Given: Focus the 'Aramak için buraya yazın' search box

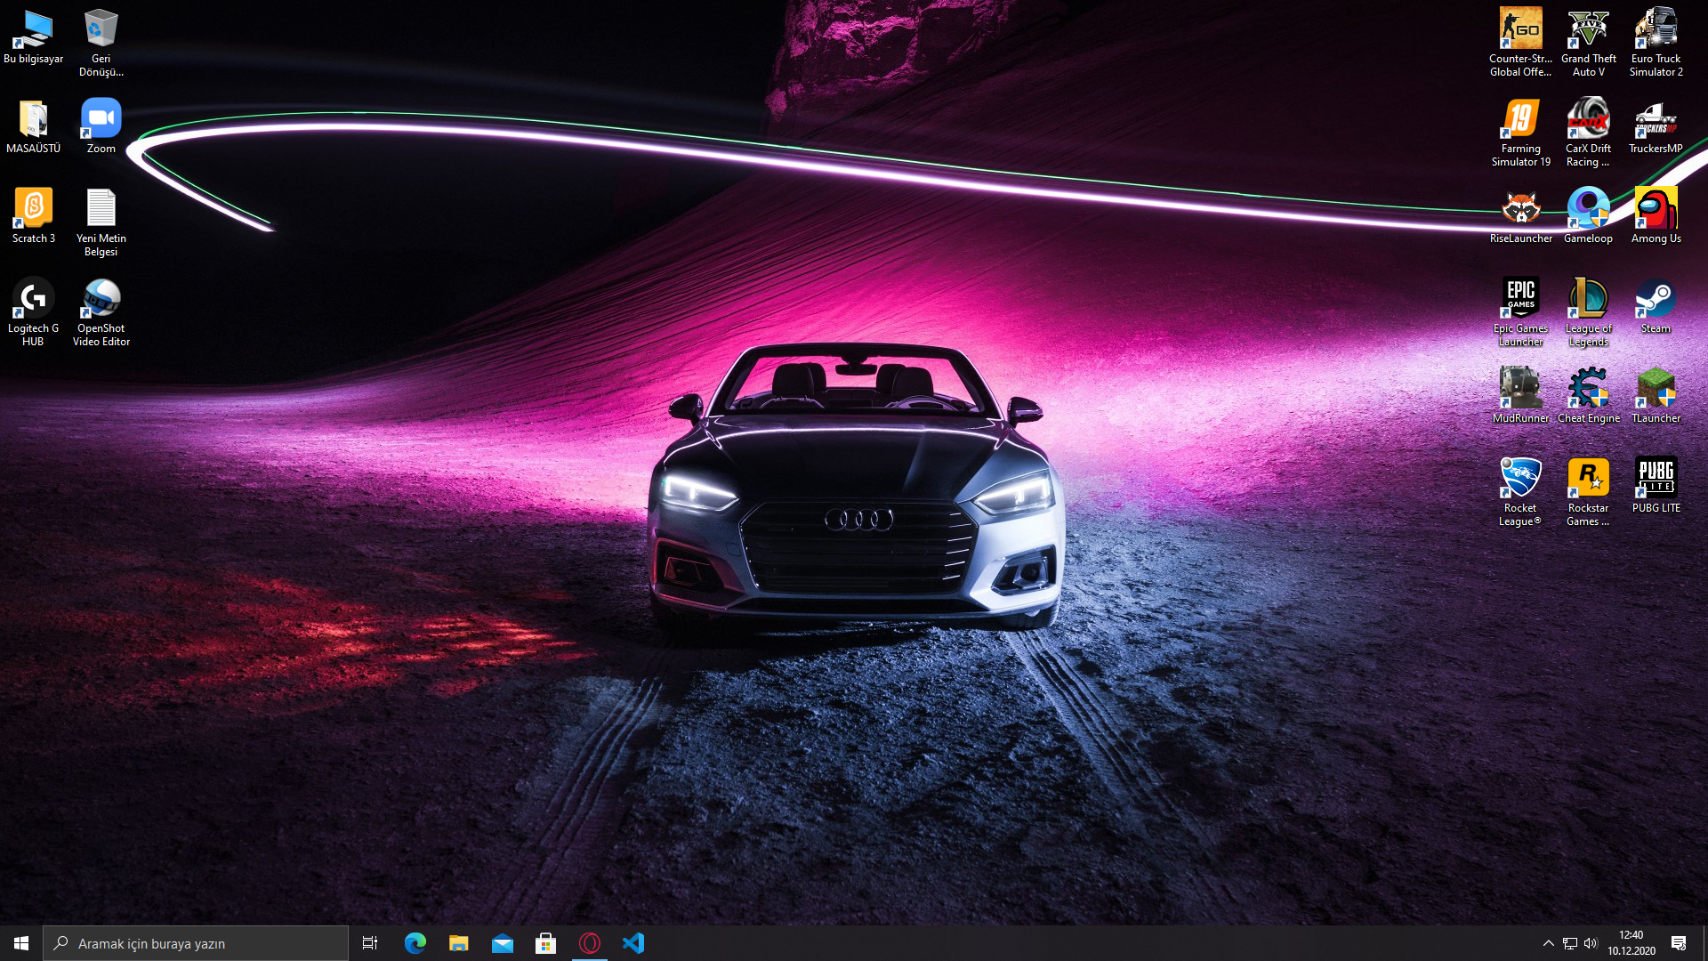Looking at the screenshot, I should click(196, 943).
